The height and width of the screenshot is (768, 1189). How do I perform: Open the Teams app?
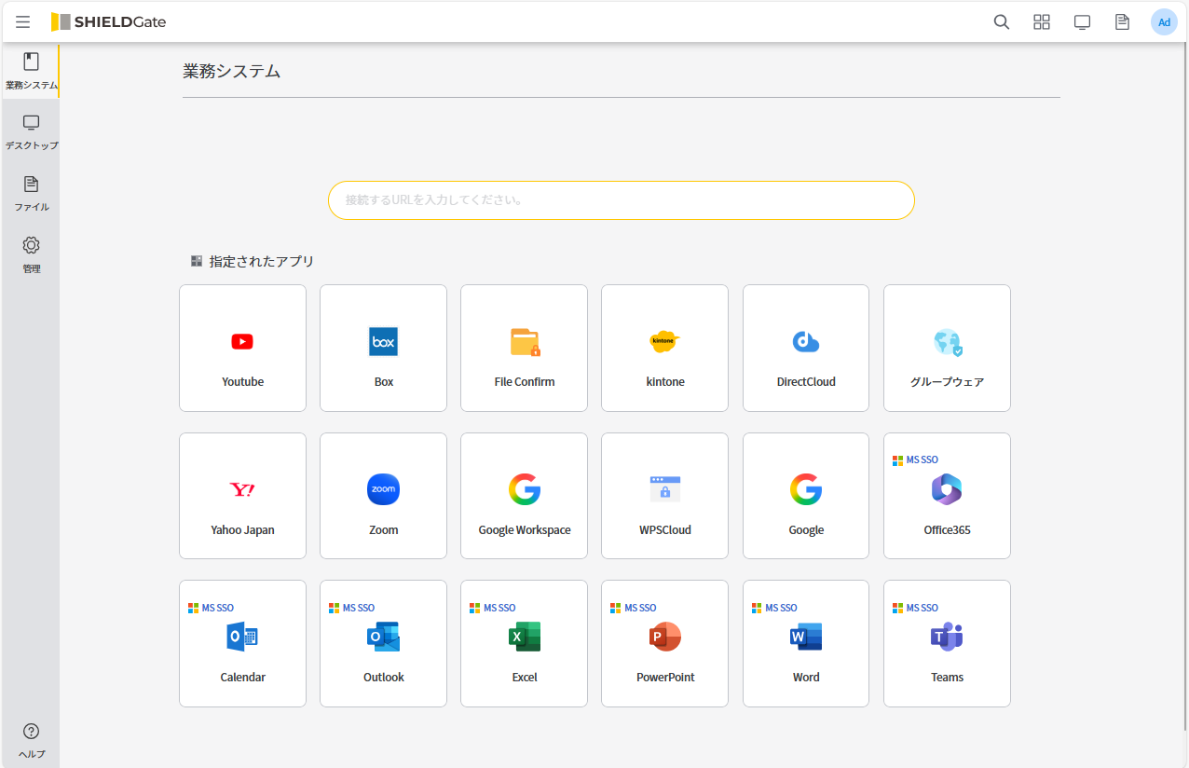point(947,643)
